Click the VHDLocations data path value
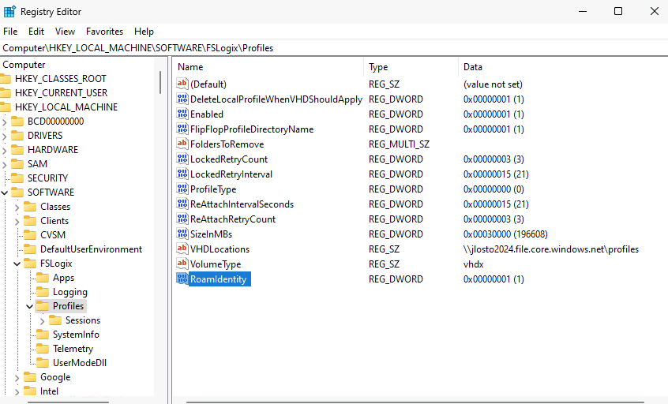This screenshot has height=404, width=668. pos(551,249)
